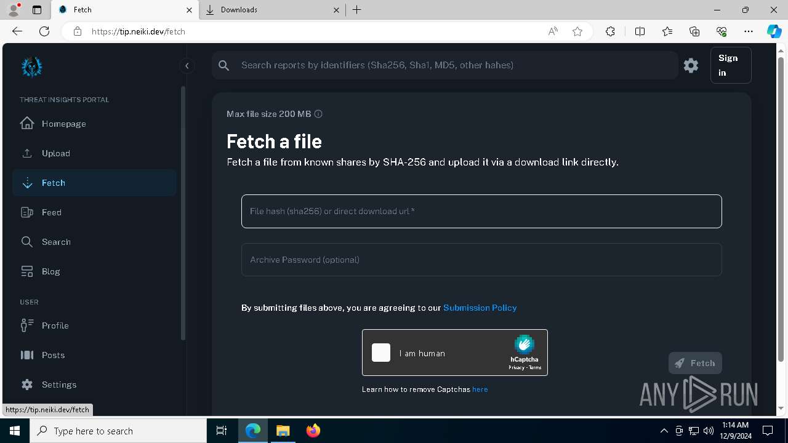Open the Upload page in sidebar
The image size is (788, 443).
click(94, 153)
